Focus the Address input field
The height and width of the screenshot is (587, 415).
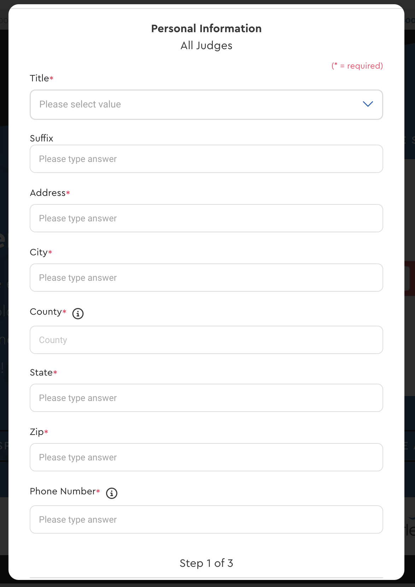(x=206, y=218)
